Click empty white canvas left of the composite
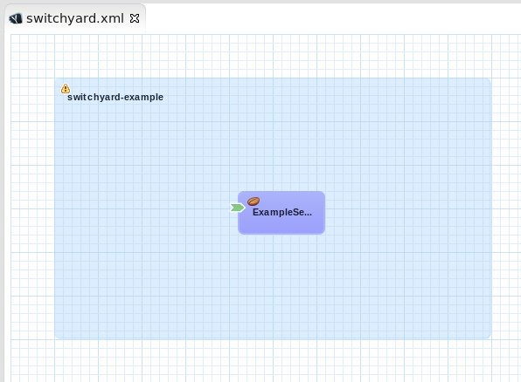 (x=32, y=208)
